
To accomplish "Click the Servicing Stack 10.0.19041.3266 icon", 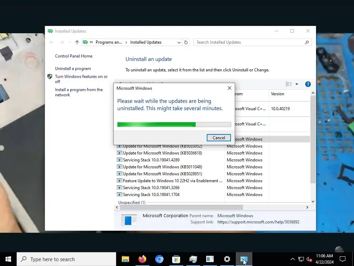I will click(x=119, y=188).
